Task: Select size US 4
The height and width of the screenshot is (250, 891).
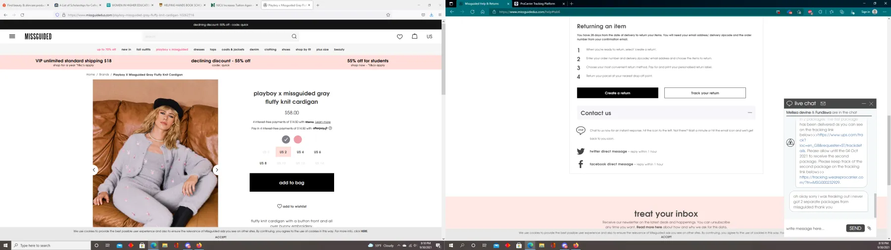Action: pyautogui.click(x=300, y=152)
